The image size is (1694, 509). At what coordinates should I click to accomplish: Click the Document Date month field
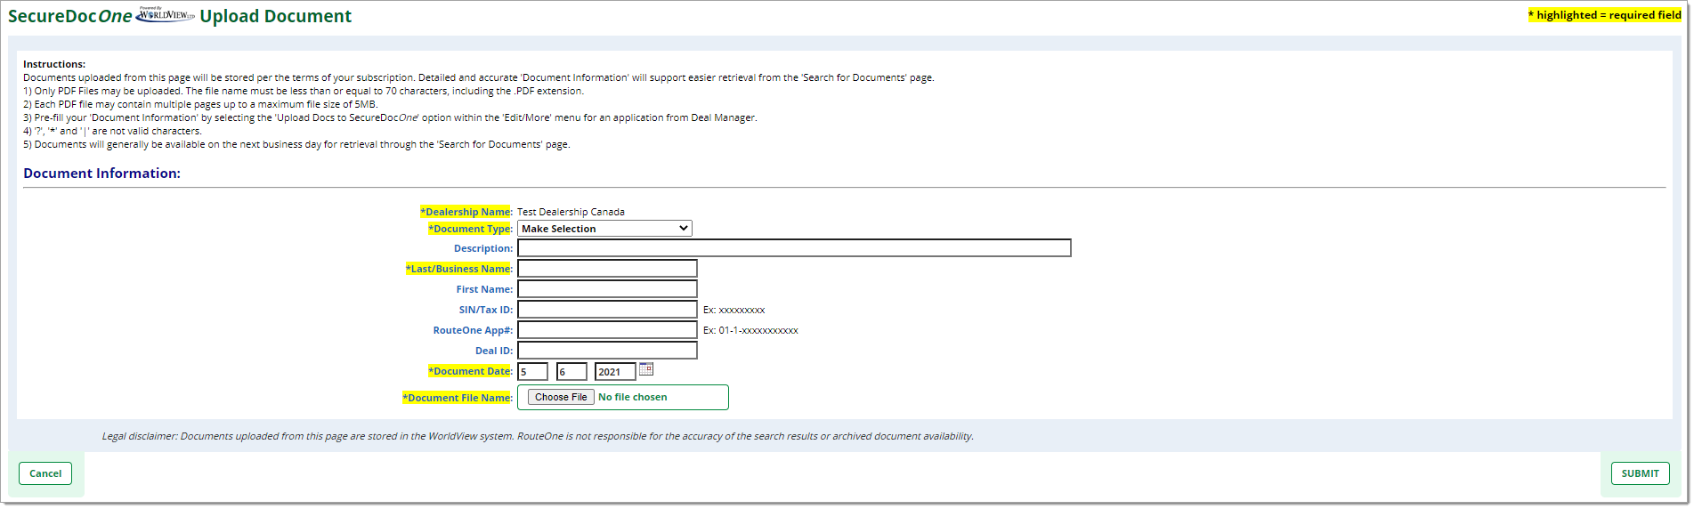tap(532, 372)
